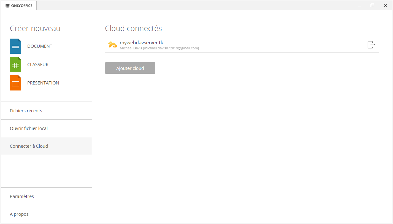393x224 pixels.
Task: Minimize the ONLYOFFICE window
Action: pos(359,5)
